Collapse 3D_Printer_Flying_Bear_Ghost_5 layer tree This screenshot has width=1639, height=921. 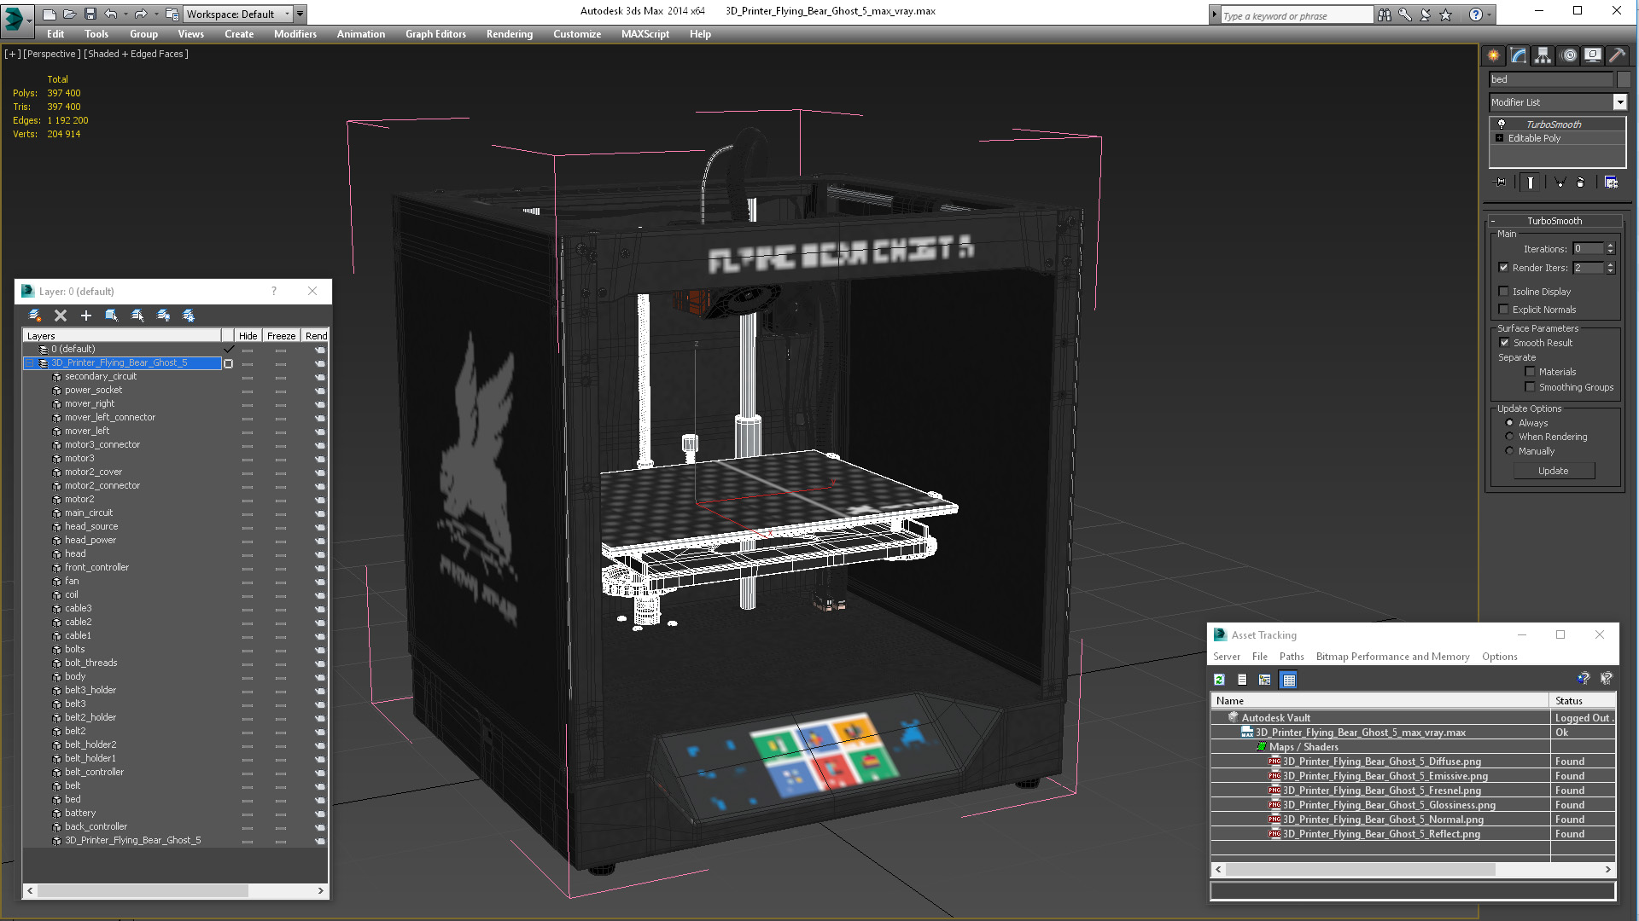pos(30,363)
